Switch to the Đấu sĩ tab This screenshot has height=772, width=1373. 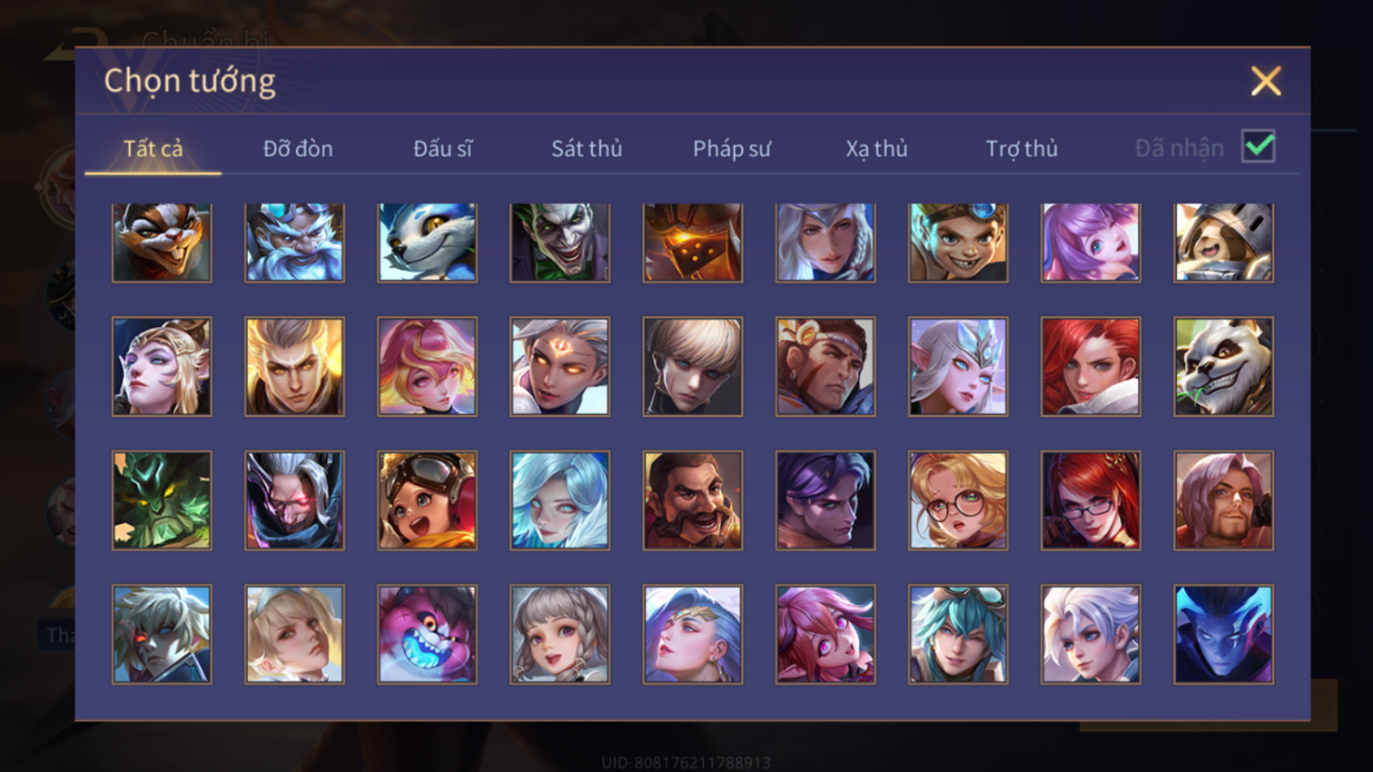(x=443, y=148)
